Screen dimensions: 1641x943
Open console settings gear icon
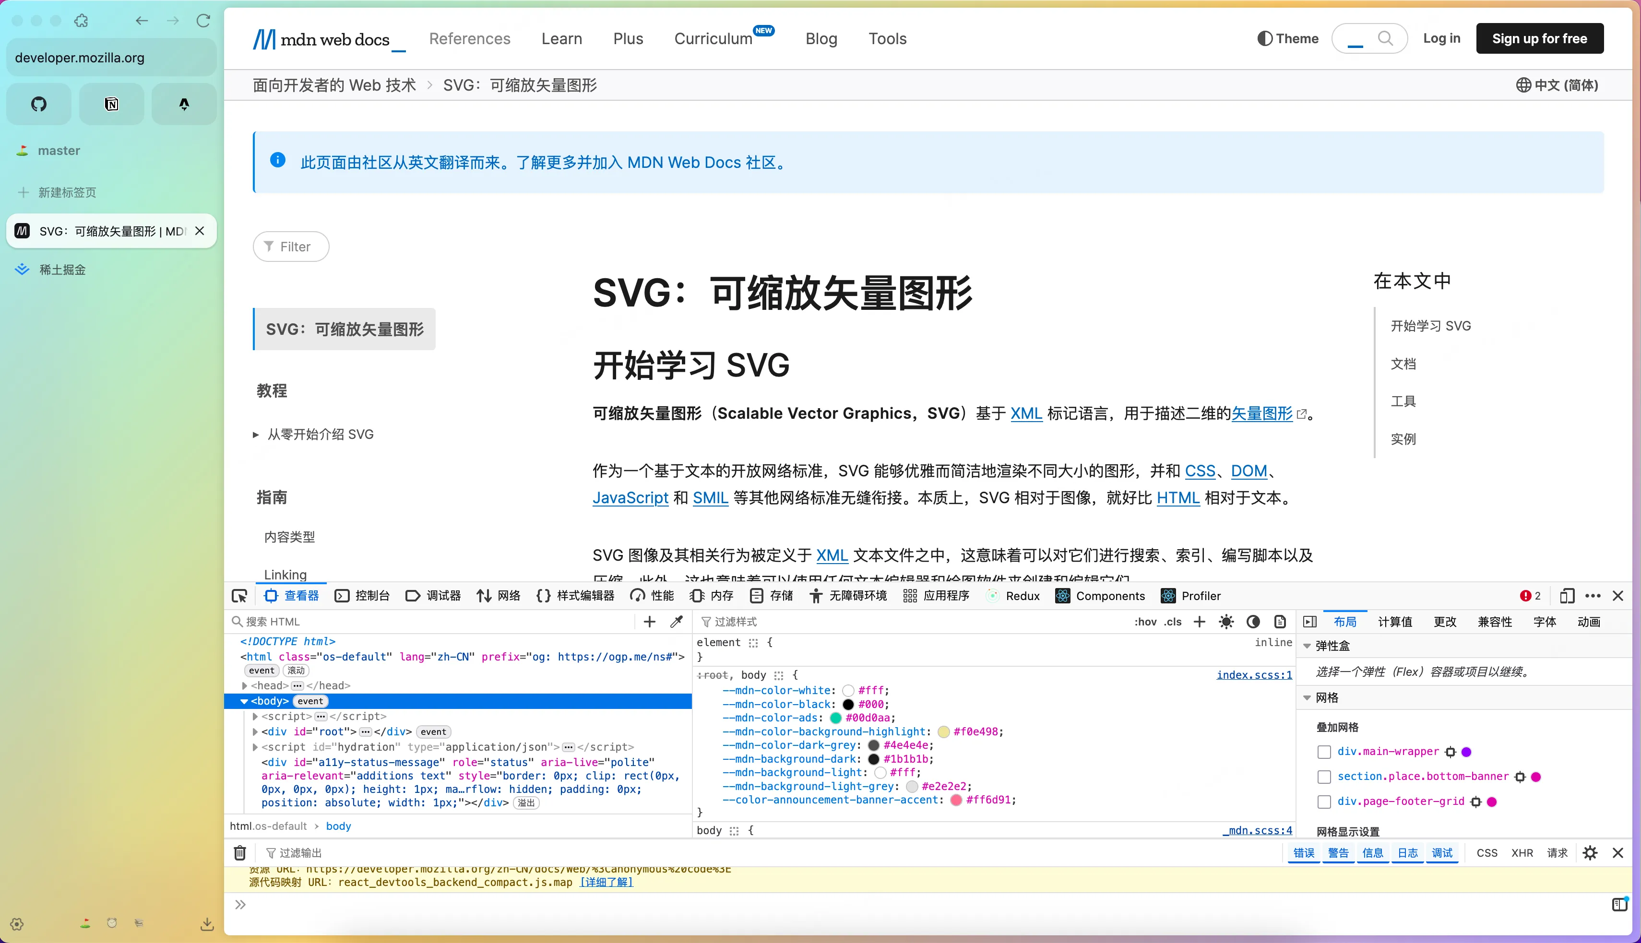coord(1590,853)
